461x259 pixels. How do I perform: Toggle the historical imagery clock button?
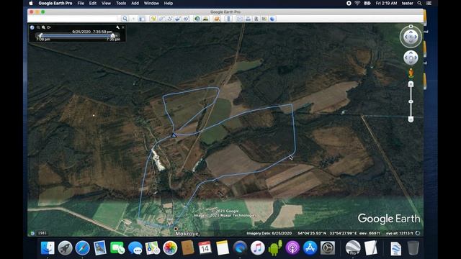pyautogui.click(x=197, y=19)
